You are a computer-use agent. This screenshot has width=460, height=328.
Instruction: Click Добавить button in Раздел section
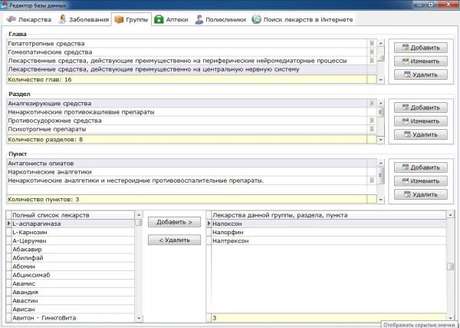click(x=421, y=108)
